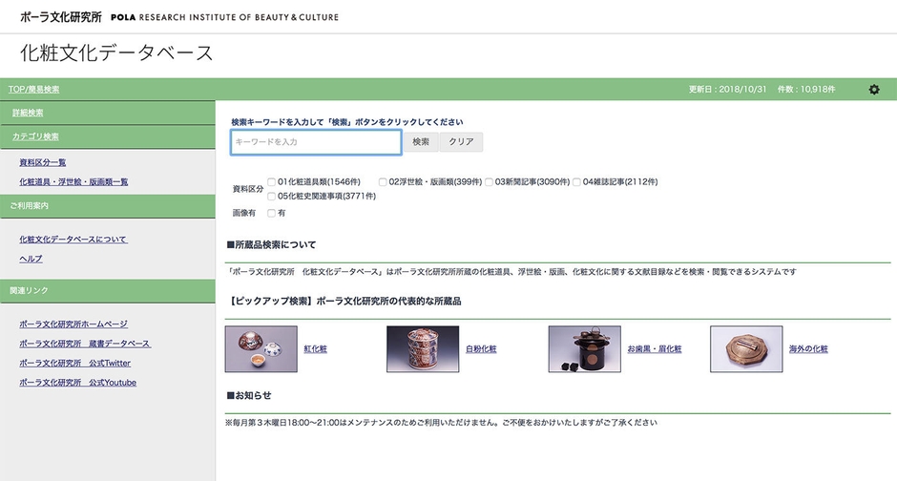Image resolution: width=897 pixels, height=481 pixels.
Task: Click the ■所蔵品検索について heading
Action: (x=272, y=244)
